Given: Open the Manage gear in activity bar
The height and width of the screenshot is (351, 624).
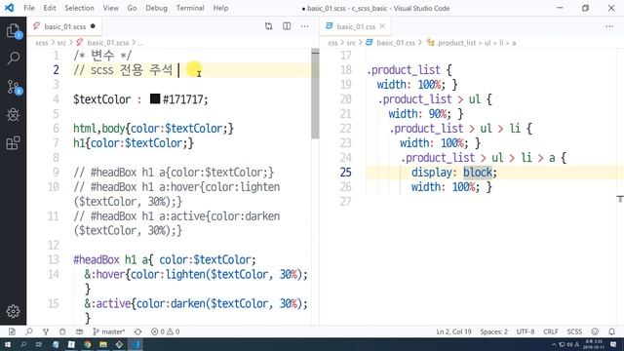Looking at the screenshot, I should click(13, 311).
